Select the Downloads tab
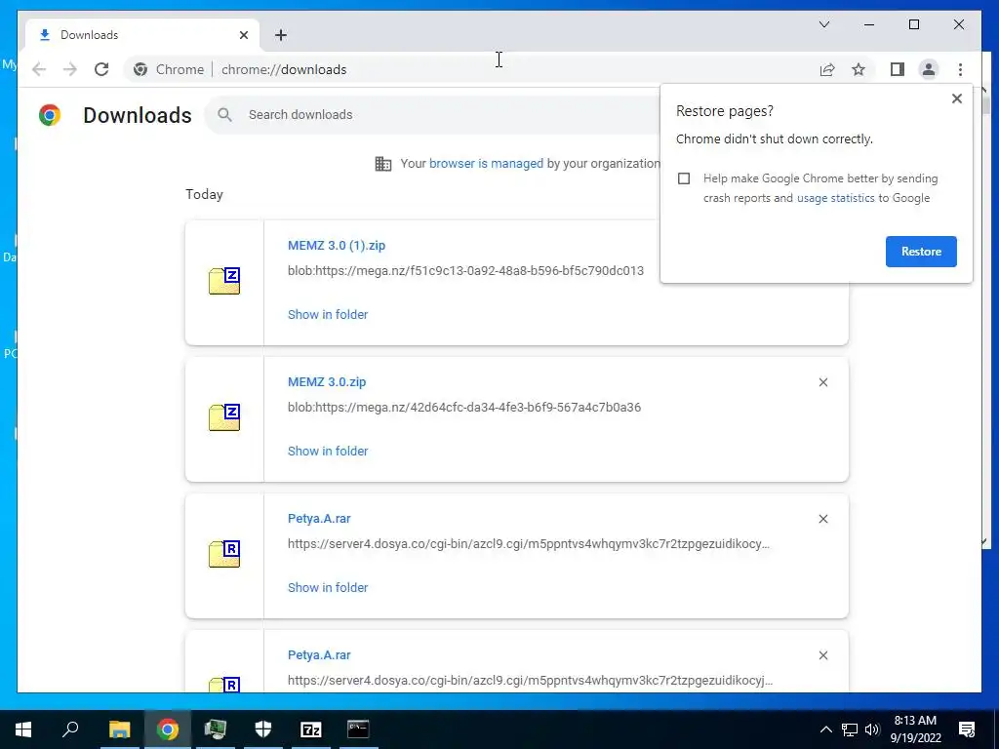 tap(143, 35)
